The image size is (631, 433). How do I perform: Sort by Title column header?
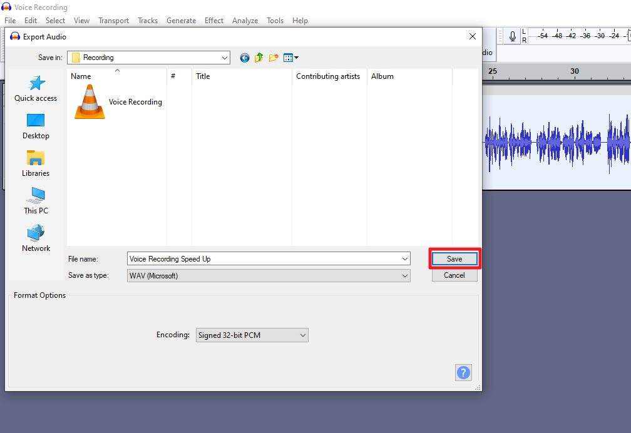[242, 76]
